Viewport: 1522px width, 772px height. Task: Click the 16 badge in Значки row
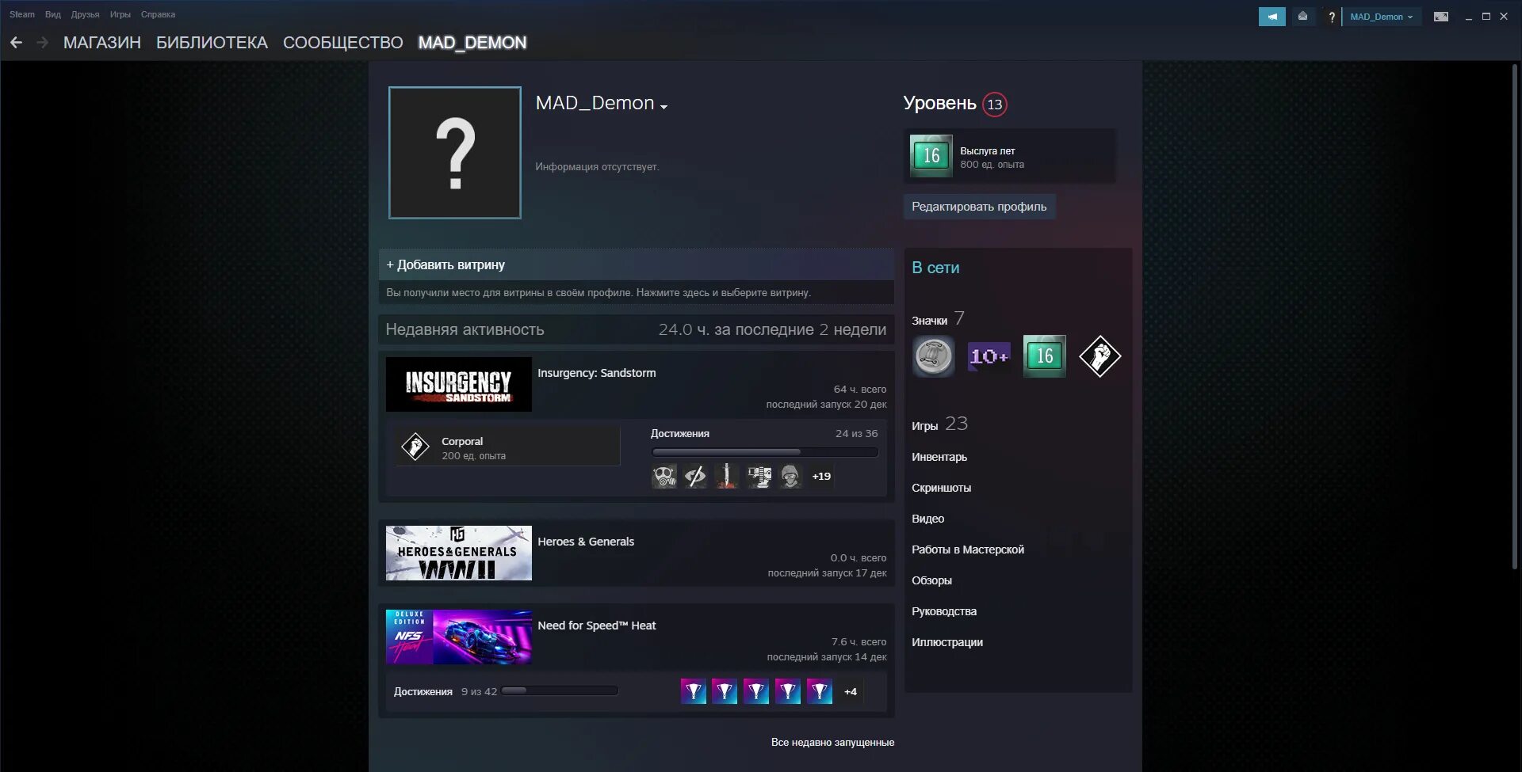click(x=1044, y=356)
